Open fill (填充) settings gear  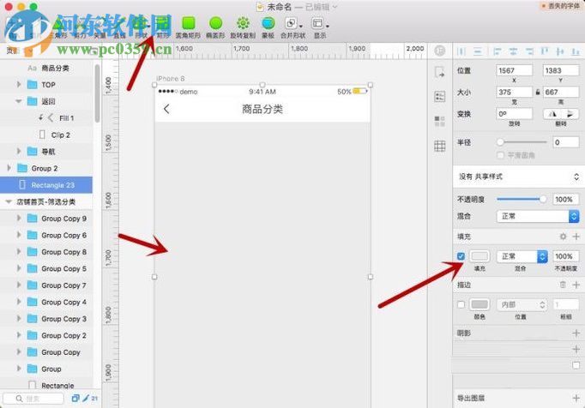pyautogui.click(x=563, y=237)
